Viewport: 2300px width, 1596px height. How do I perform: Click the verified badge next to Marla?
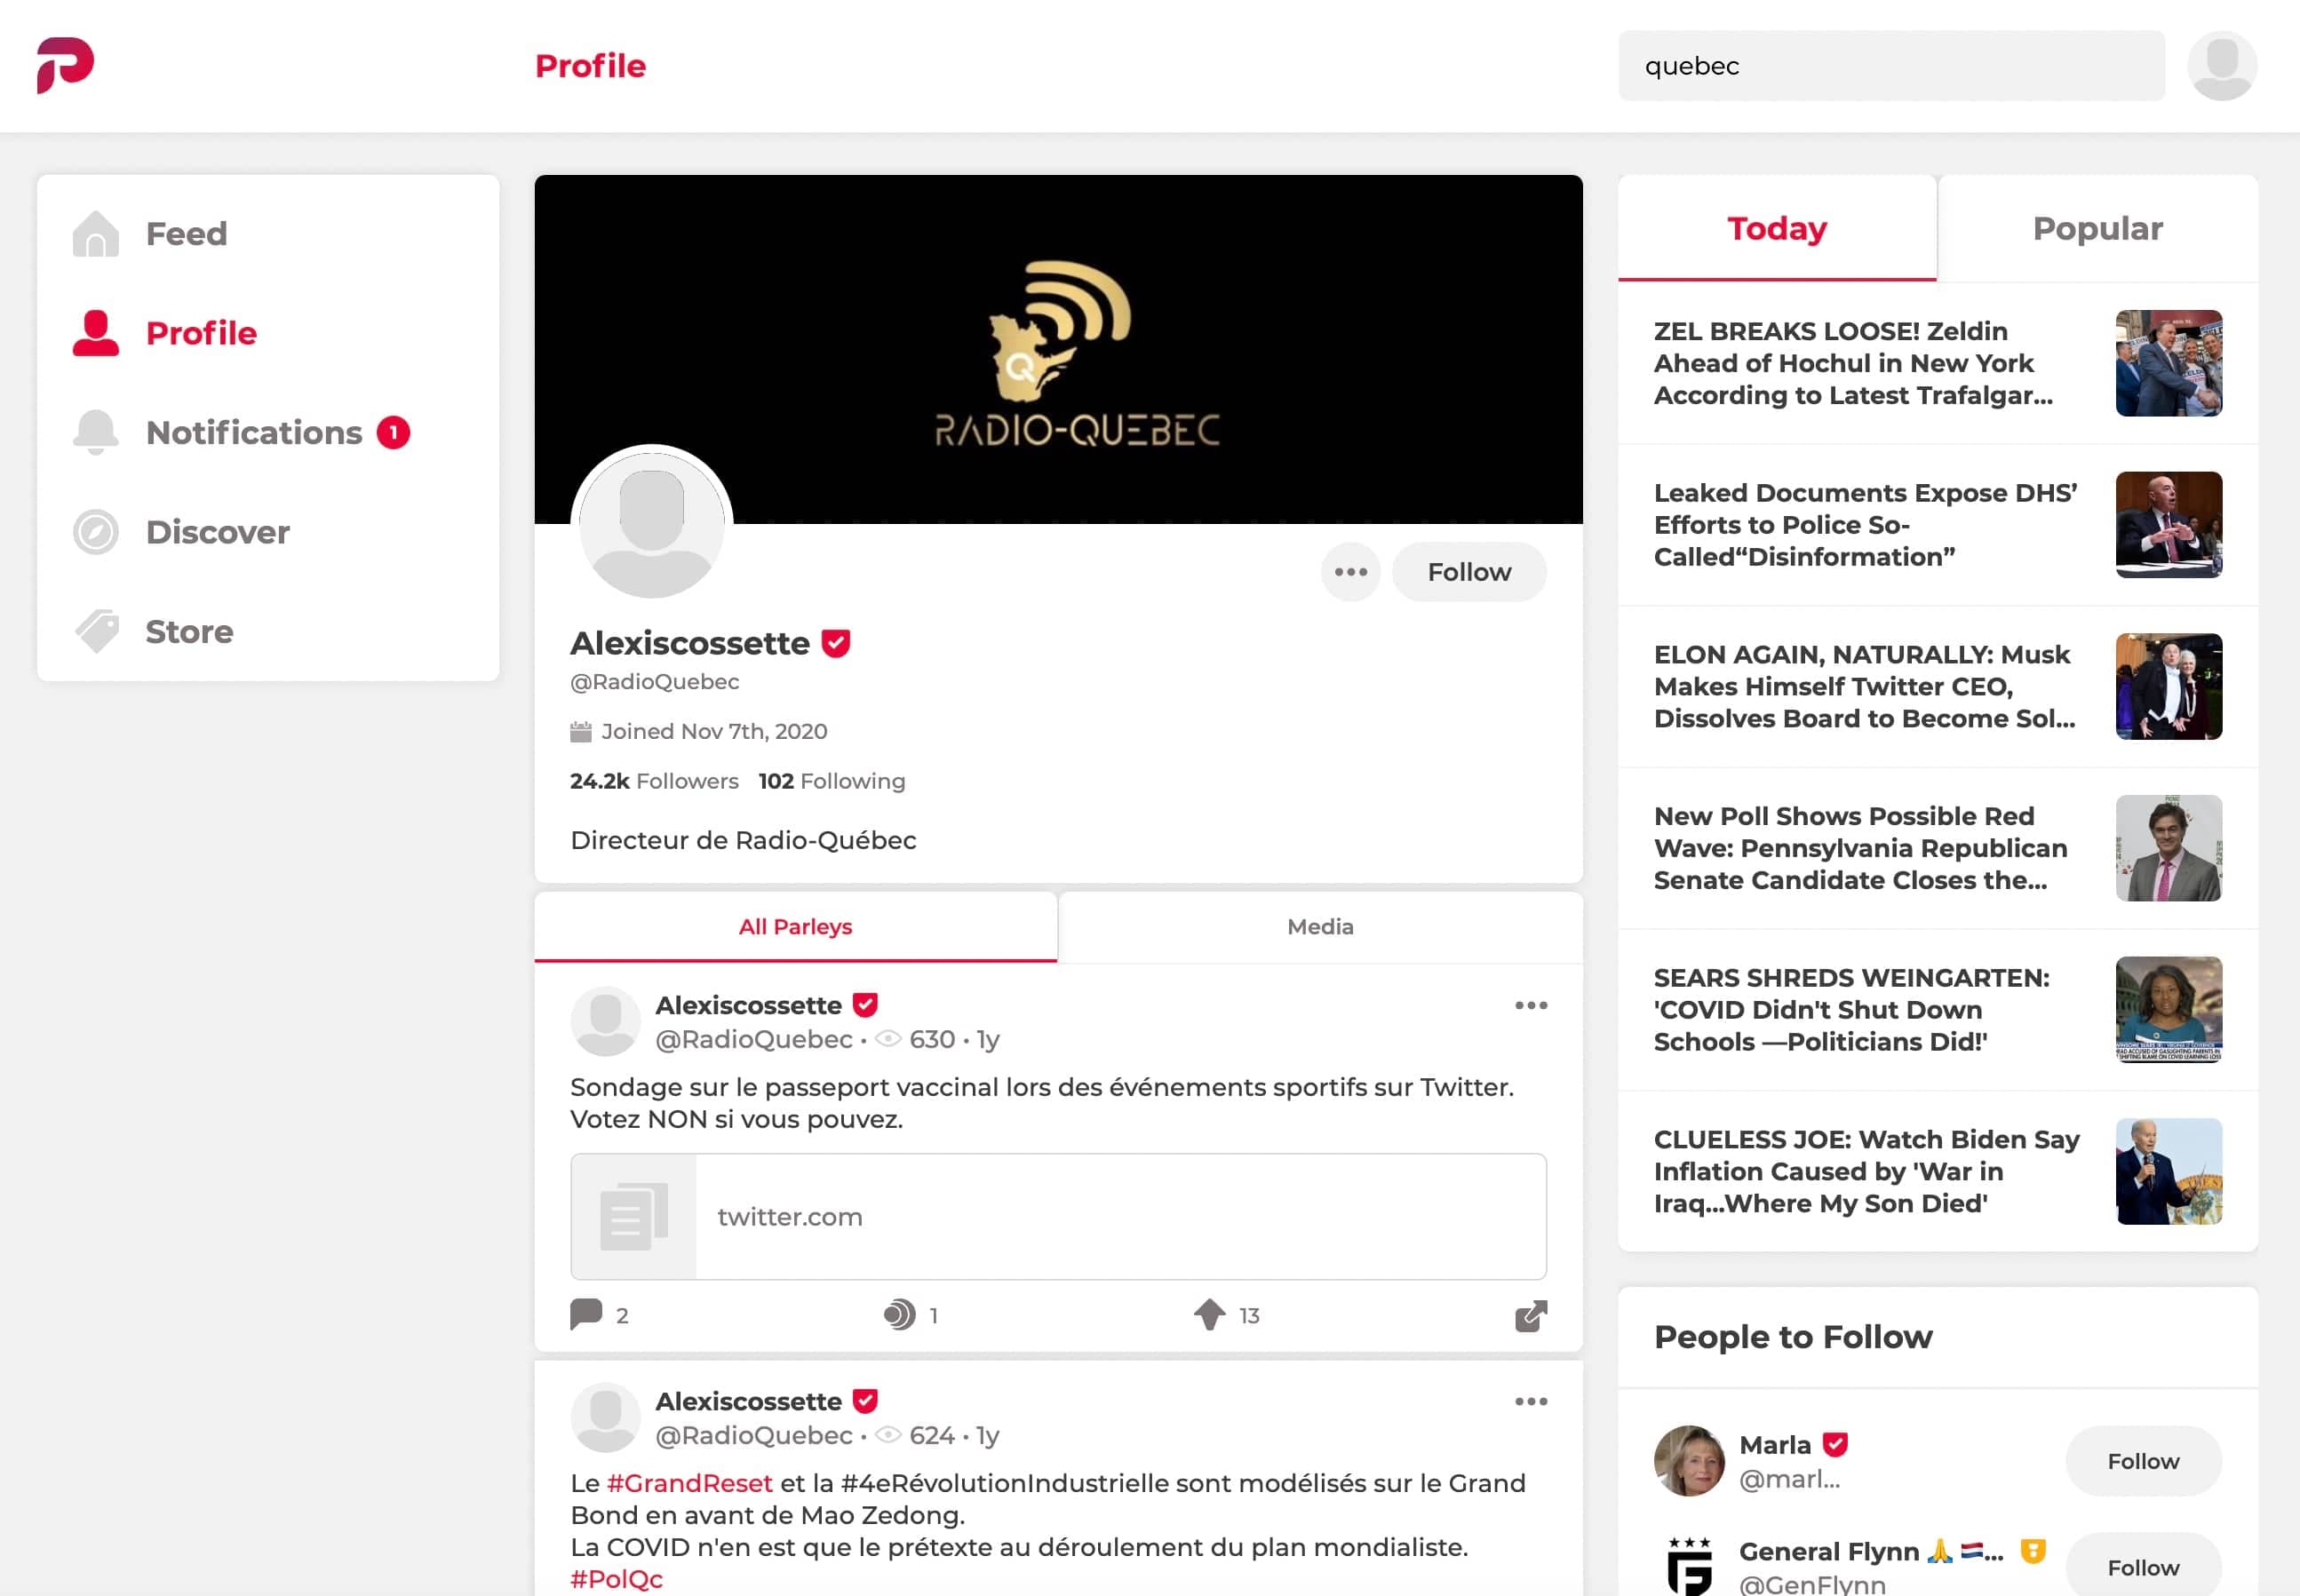pos(1835,1444)
